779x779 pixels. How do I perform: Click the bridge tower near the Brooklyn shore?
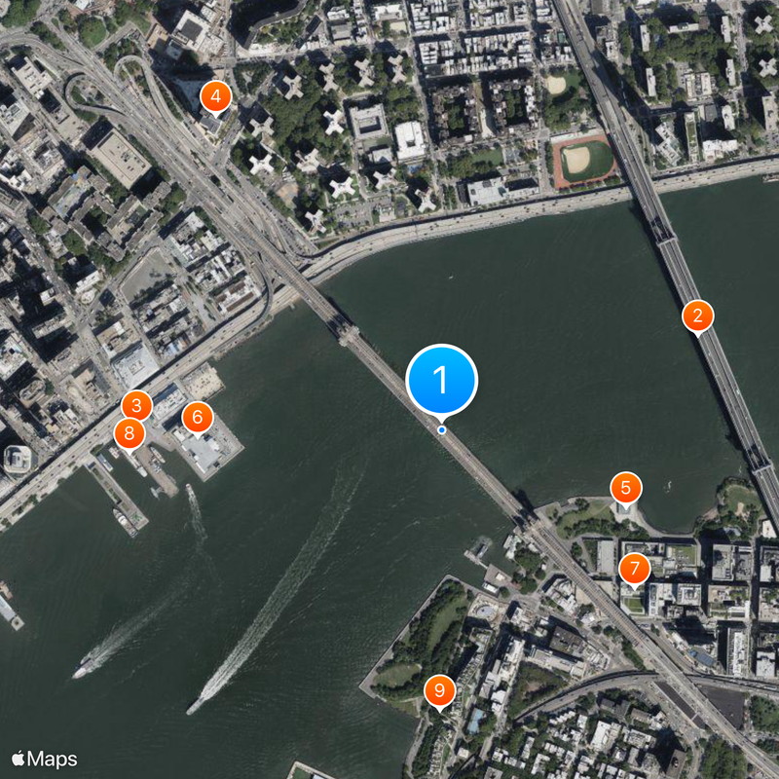(524, 515)
